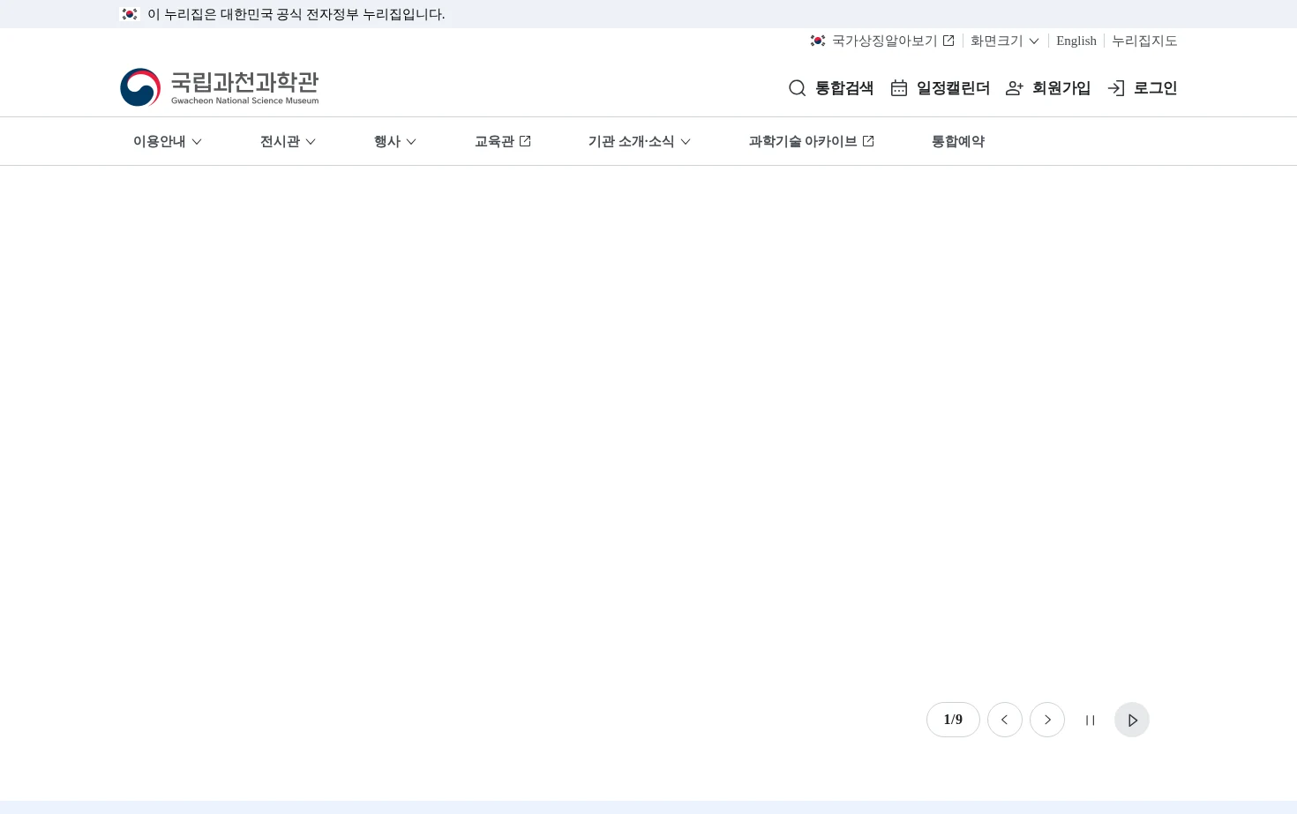
Task: Click the 로그인 text button
Action: point(1156,88)
